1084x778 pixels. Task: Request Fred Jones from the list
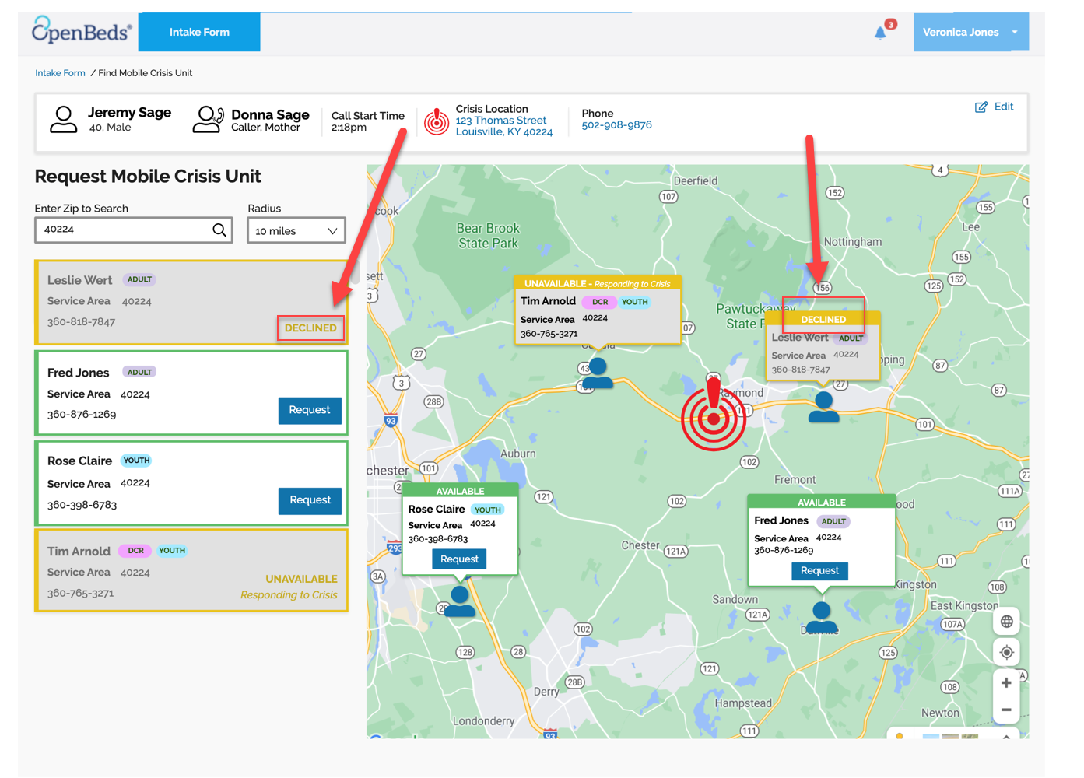click(310, 410)
